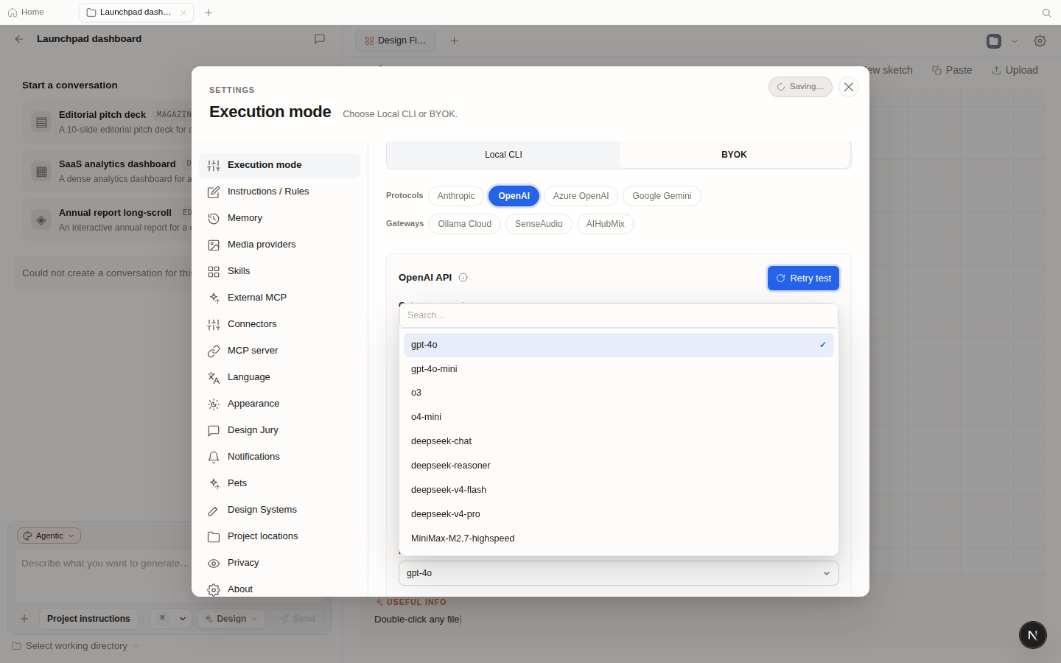The width and height of the screenshot is (1061, 663).
Task: Click the About gear icon
Action: click(x=214, y=590)
